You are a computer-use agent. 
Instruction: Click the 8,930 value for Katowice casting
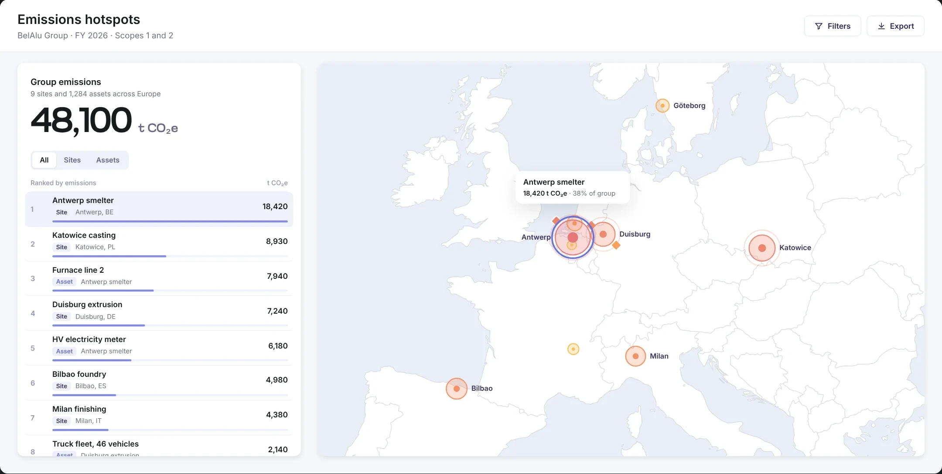coord(276,241)
